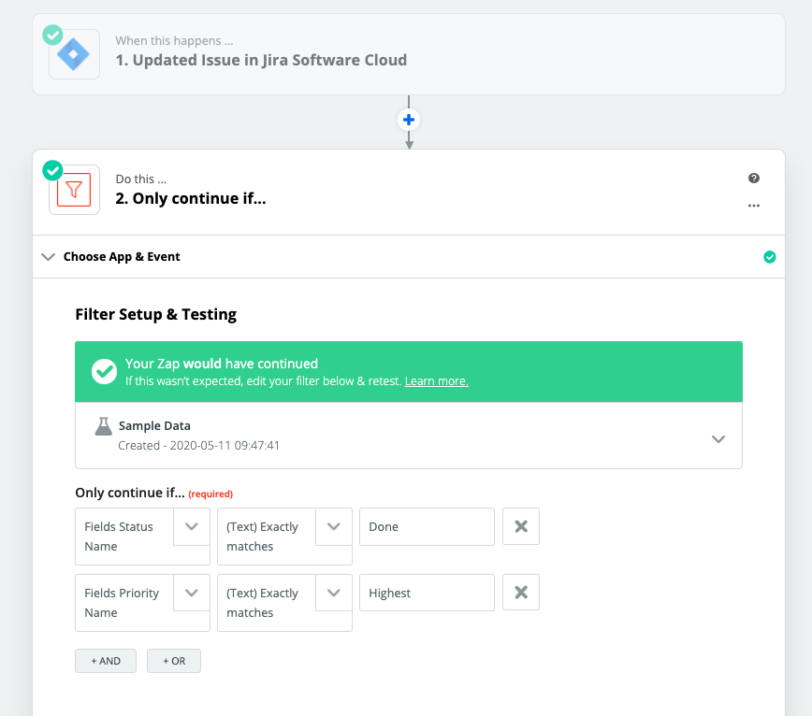Open the (Text) Exactly matches dropdown
Screen dimensions: 812x716
(x=333, y=526)
